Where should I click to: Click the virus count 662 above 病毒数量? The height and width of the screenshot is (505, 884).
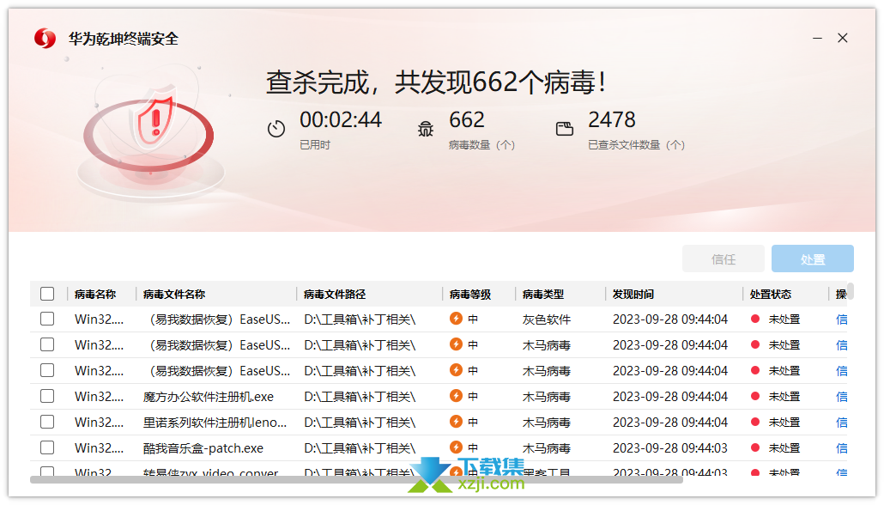(467, 119)
